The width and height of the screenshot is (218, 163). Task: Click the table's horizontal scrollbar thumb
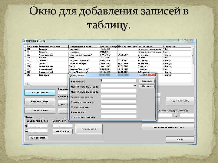[28, 84]
